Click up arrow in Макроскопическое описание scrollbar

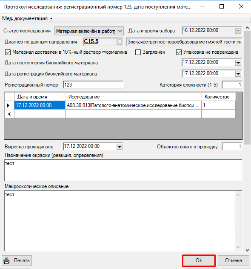(x=238, y=195)
